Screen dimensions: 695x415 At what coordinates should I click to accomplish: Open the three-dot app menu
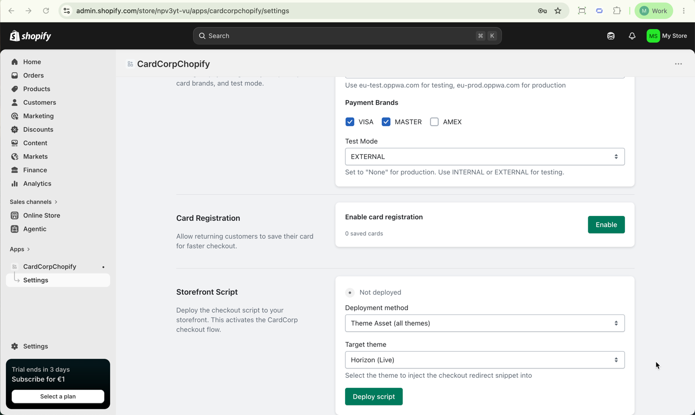(678, 64)
